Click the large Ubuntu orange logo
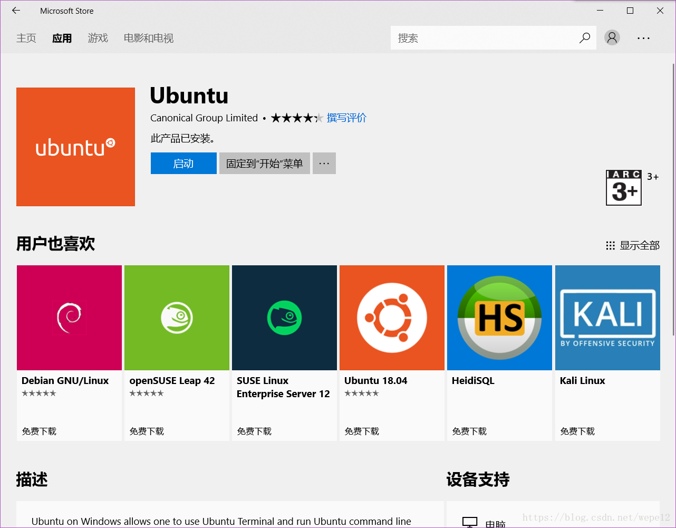 tap(75, 147)
